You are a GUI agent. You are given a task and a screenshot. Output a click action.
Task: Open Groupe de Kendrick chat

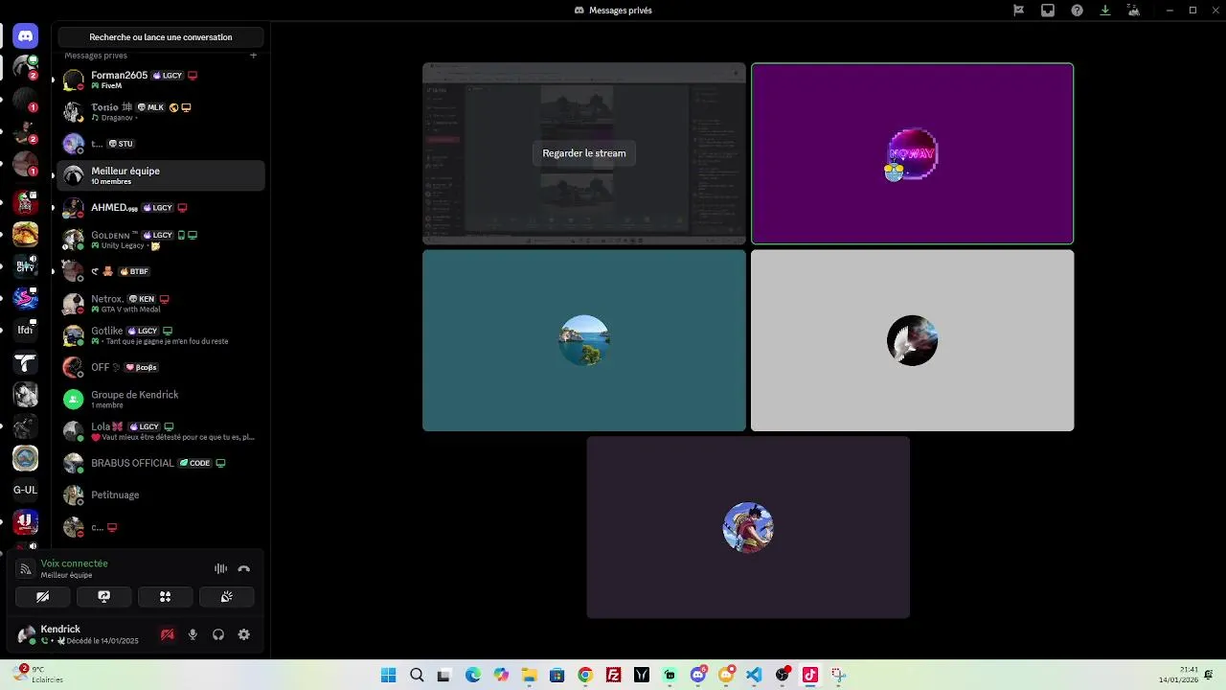point(161,400)
